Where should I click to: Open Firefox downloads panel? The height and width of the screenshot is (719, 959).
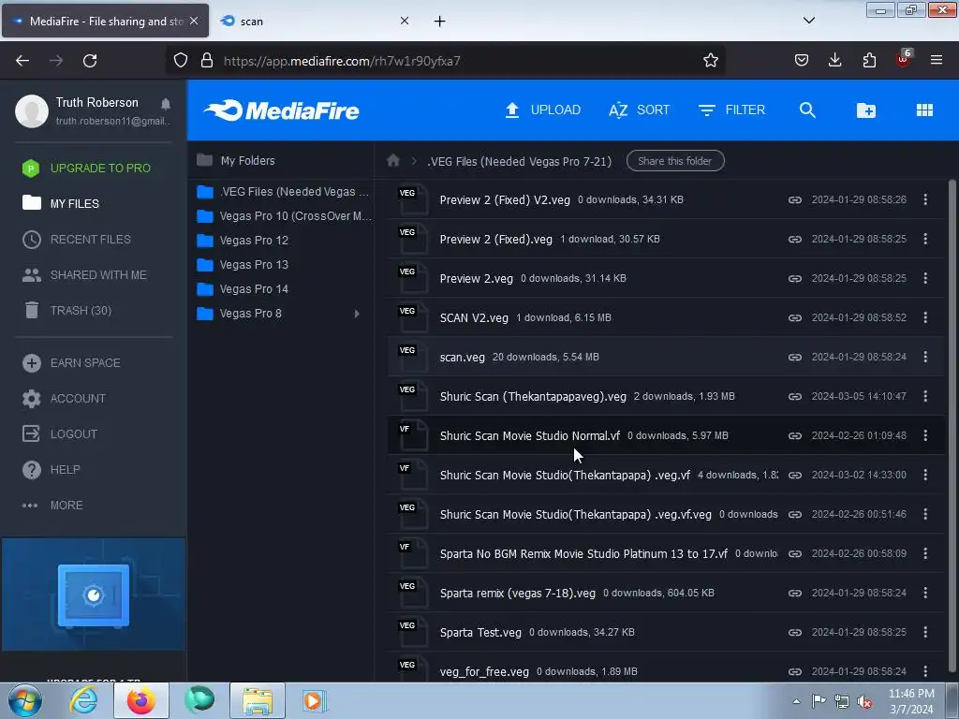click(834, 60)
